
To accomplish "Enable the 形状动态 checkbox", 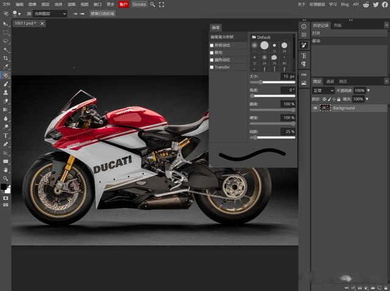I will click(x=211, y=45).
